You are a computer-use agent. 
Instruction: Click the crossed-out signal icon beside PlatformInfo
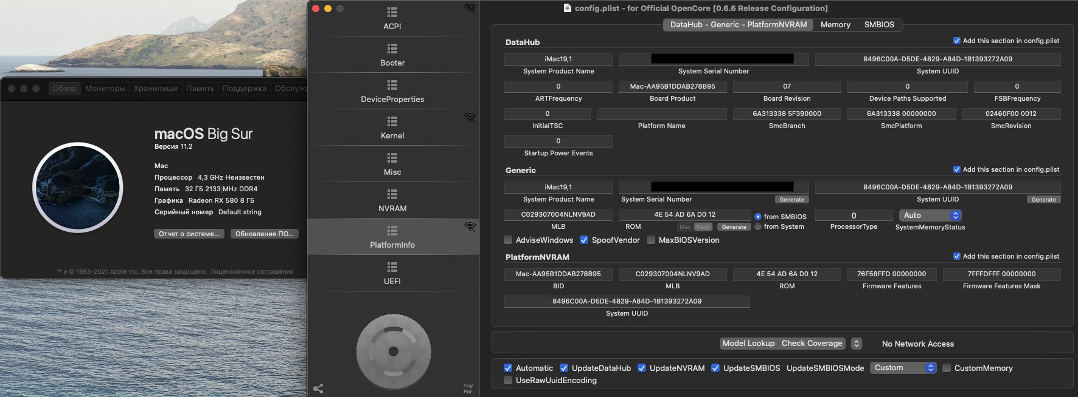pyautogui.click(x=470, y=226)
